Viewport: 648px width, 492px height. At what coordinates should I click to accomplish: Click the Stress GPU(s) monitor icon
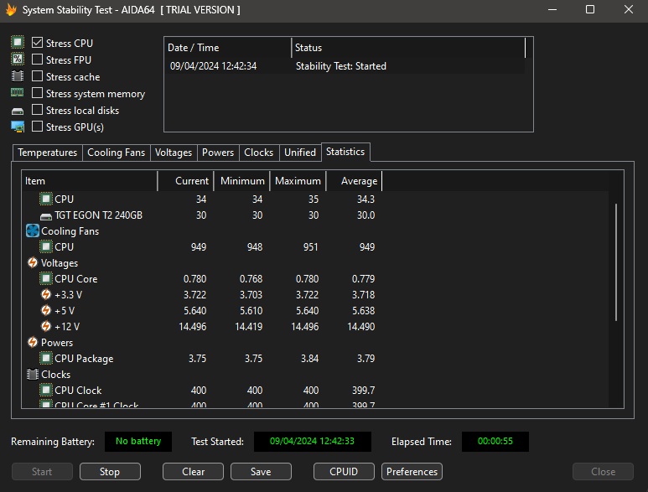click(x=18, y=127)
